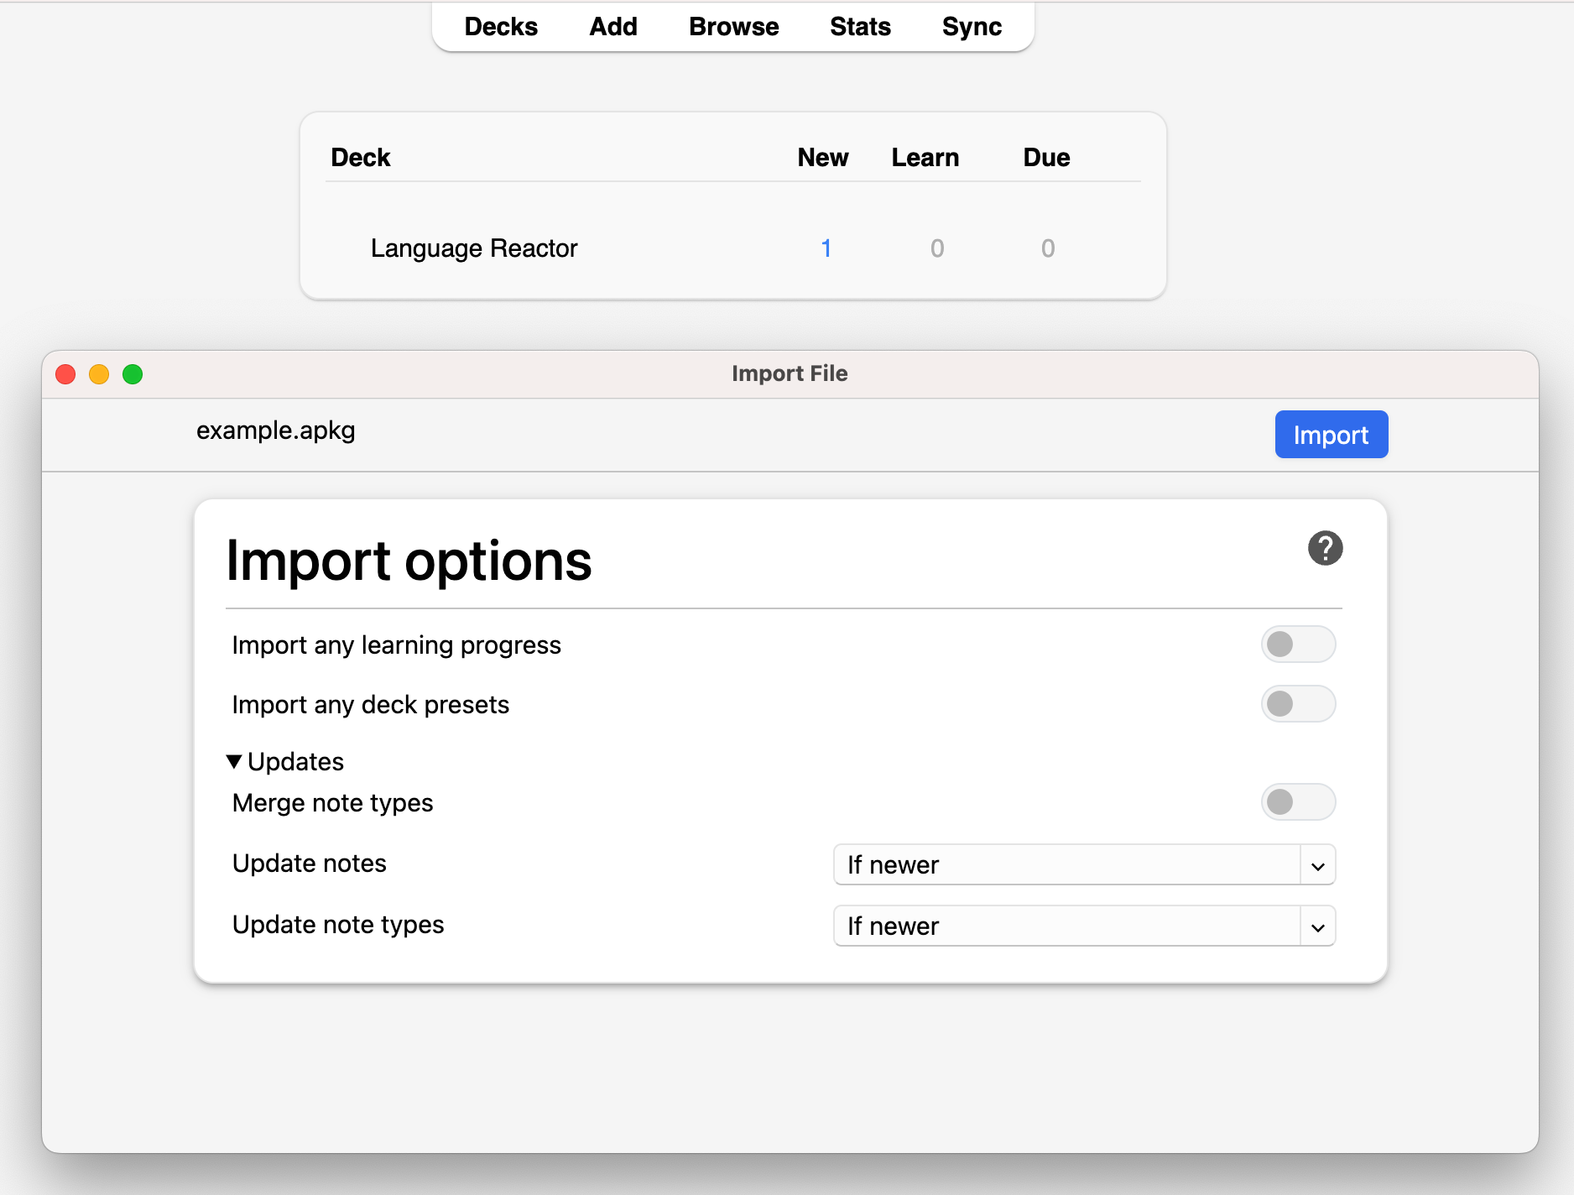Open the Language Reactor deck
The image size is (1574, 1195).
(x=474, y=248)
